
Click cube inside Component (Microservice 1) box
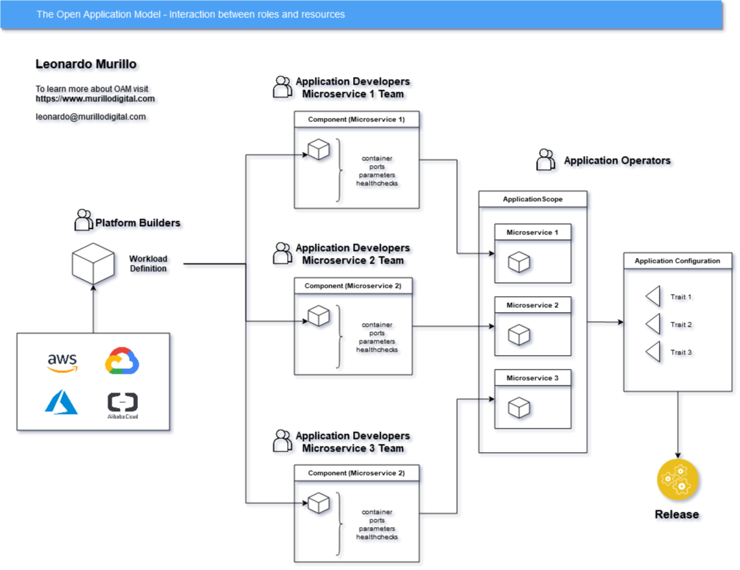(x=318, y=150)
